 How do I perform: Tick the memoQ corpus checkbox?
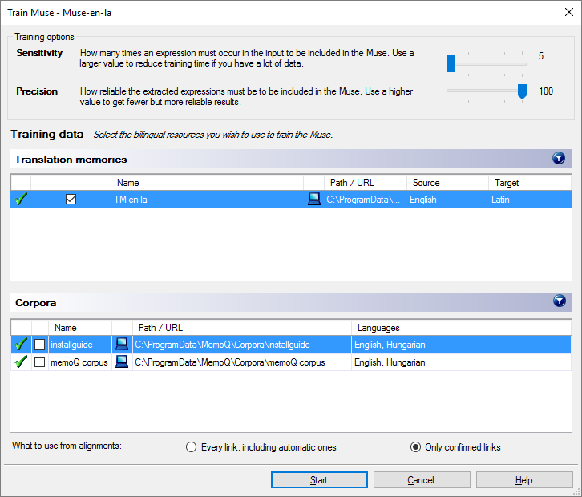point(40,362)
